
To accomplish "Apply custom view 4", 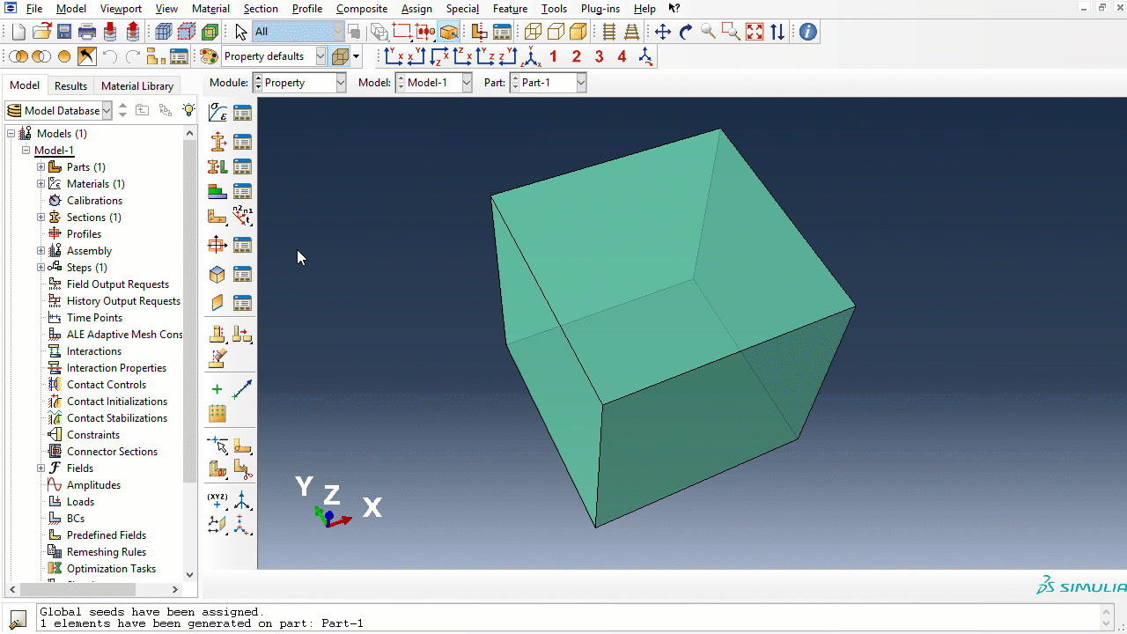I will [622, 56].
